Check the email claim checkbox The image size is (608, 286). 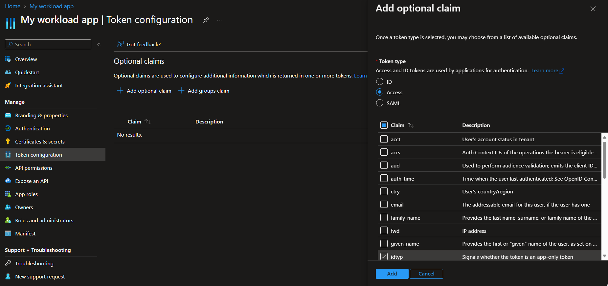384,204
